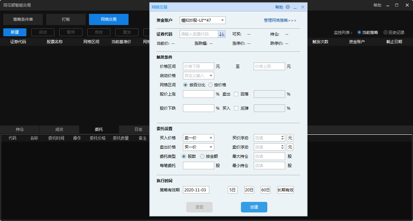Click the 策略有效期 date input field
Screen dimensions: 413x221
tap(196, 190)
